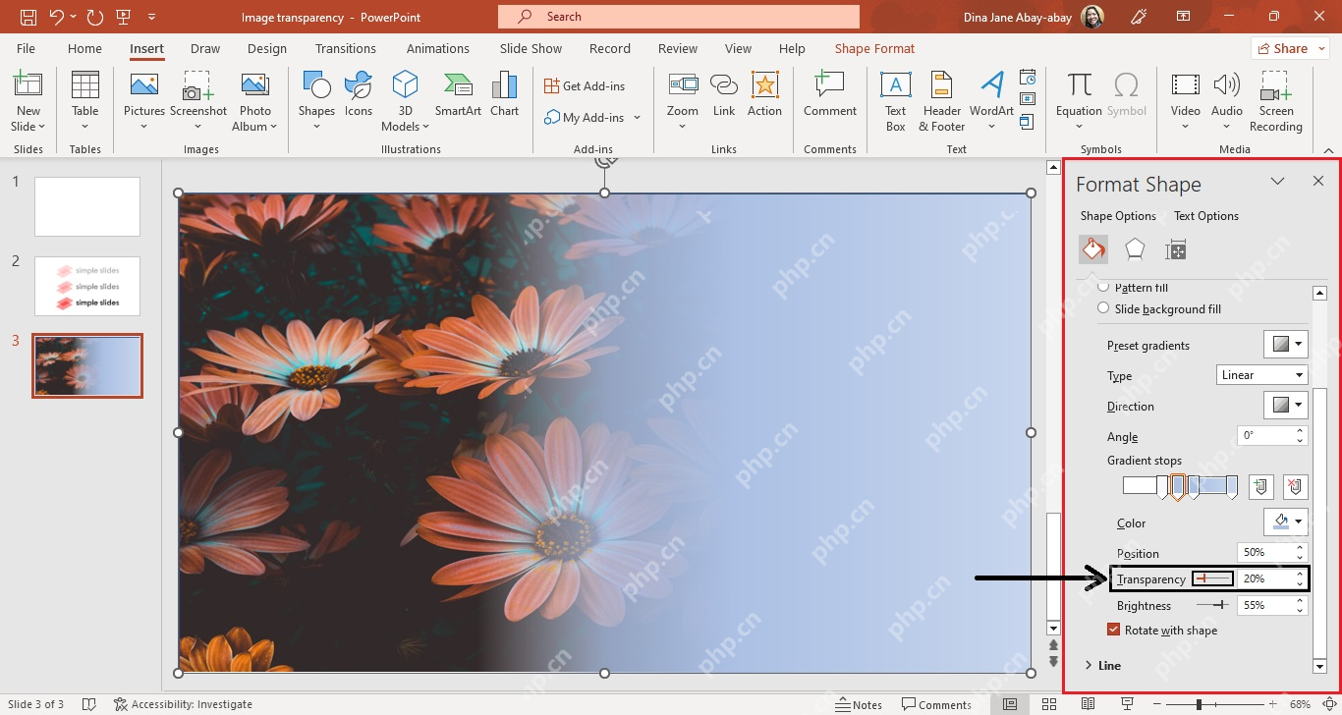Open the Size & Properties icon
The height and width of the screenshot is (715, 1342).
[1176, 249]
